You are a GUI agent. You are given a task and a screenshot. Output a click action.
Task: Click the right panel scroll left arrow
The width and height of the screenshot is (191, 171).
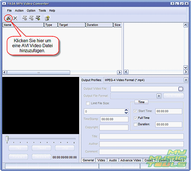point(126,72)
